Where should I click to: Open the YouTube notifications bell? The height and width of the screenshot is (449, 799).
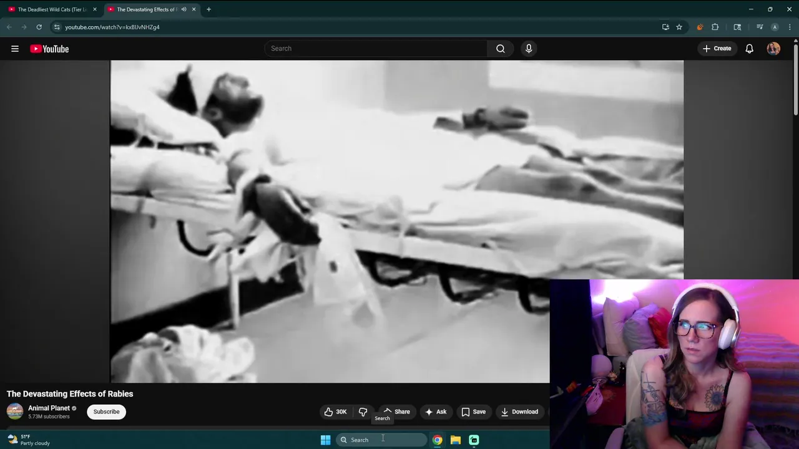pyautogui.click(x=750, y=49)
